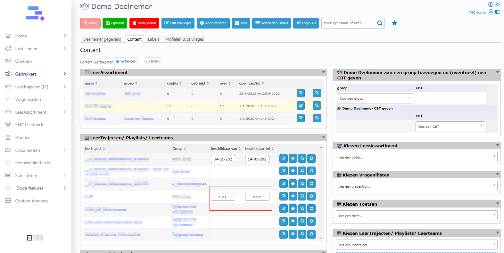The image size is (504, 253).
Task: Open the Profielen & privileges tab
Action: coord(185,39)
